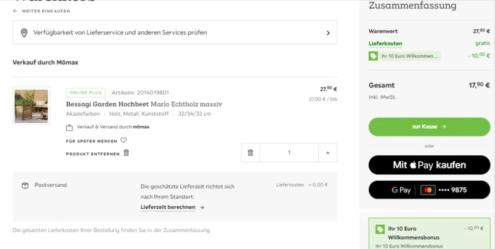Viewport: 495px width, 249px height.
Task: Open Bessagi Garden Hochbeet product title
Action: pos(144,104)
